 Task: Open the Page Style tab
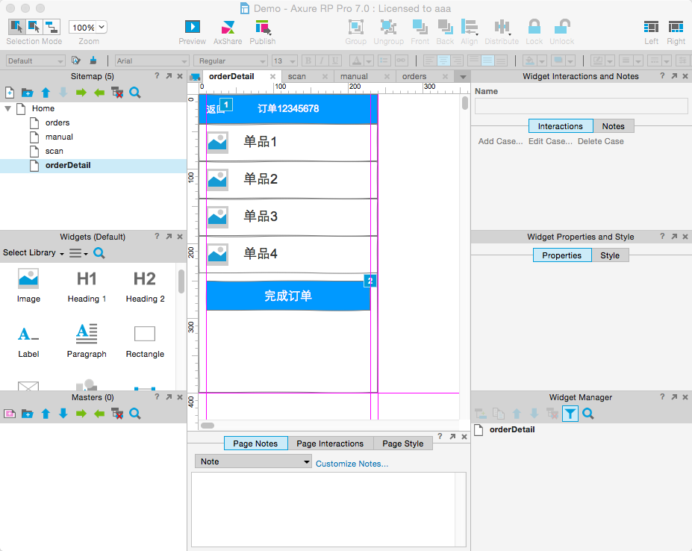(403, 443)
